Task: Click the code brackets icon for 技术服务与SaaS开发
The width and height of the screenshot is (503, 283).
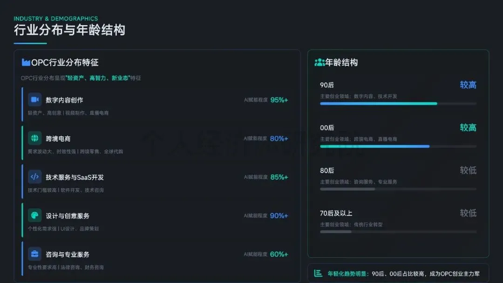Action: (34, 176)
